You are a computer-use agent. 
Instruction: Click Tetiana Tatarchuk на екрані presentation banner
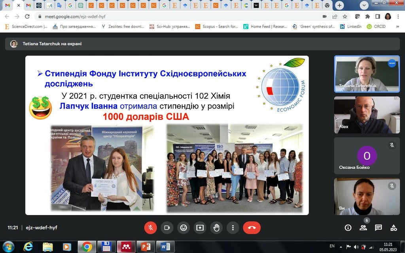click(202, 44)
